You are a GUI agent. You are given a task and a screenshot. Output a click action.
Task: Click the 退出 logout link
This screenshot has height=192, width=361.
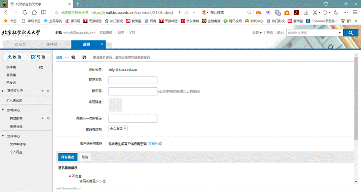pyautogui.click(x=280, y=33)
